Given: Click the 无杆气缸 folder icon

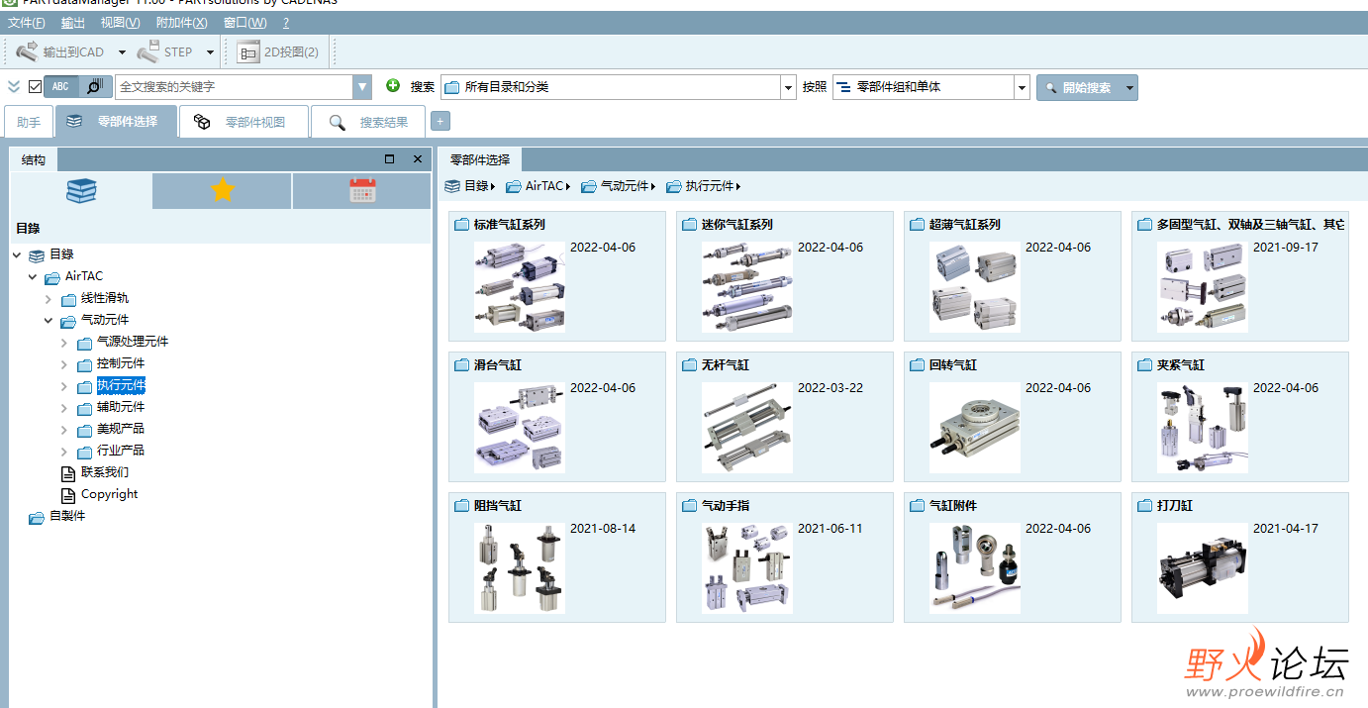Looking at the screenshot, I should [x=689, y=365].
